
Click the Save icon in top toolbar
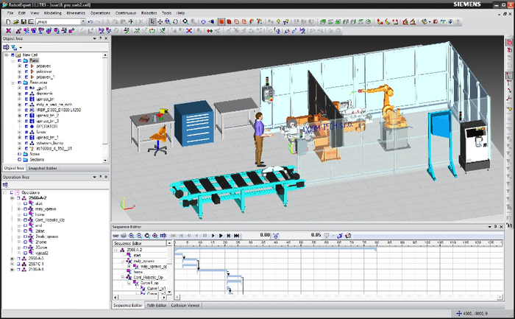(24, 21)
